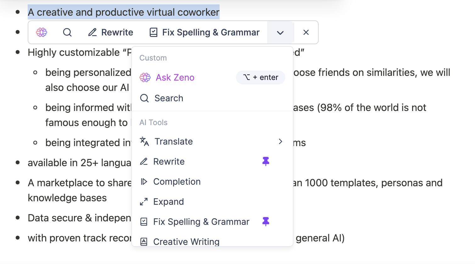Click the Rewrite button in the floating toolbar
This screenshot has width=475, height=264.
tap(111, 32)
